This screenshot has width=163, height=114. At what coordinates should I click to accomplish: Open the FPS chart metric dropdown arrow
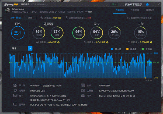pos(30,48)
